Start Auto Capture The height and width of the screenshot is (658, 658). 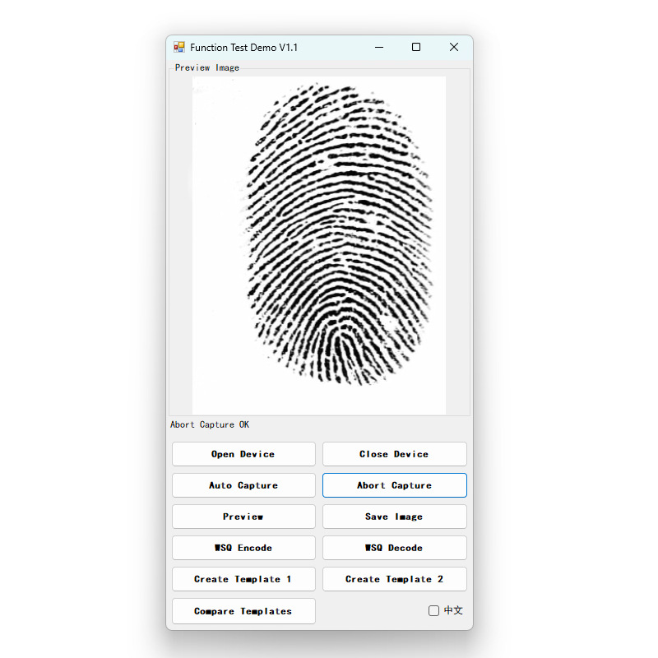pyautogui.click(x=243, y=485)
